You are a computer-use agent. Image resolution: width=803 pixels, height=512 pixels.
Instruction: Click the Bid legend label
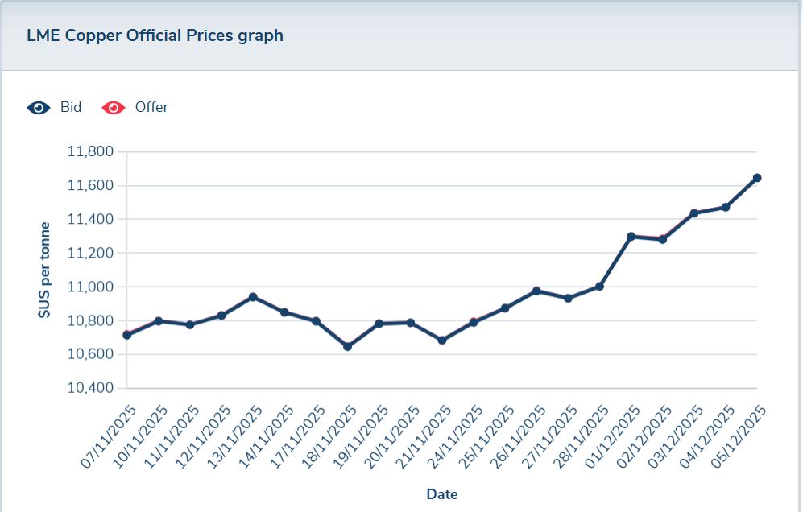point(71,108)
